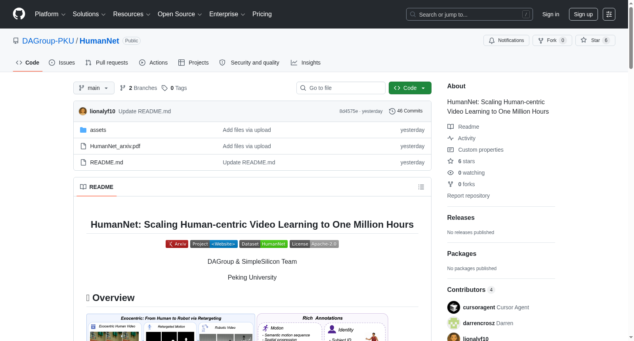This screenshot has height=341, width=634.
Task: Click the License Apache-2.0 badge
Action: coord(314,244)
